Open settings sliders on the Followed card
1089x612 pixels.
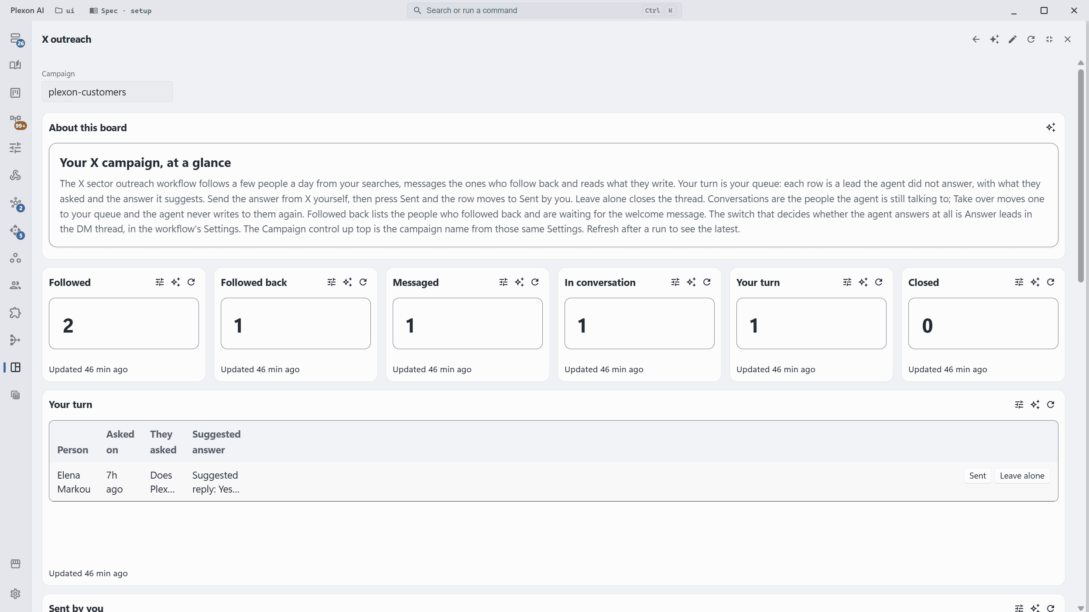pos(160,282)
